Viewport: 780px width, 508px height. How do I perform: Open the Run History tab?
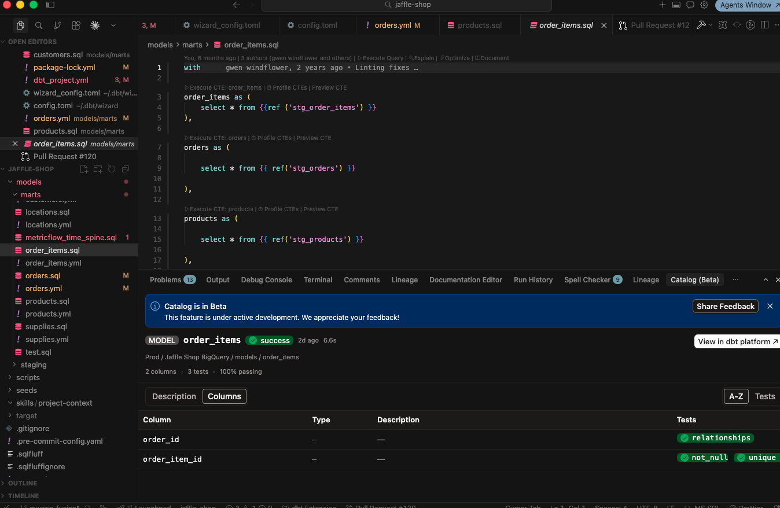tap(533, 279)
